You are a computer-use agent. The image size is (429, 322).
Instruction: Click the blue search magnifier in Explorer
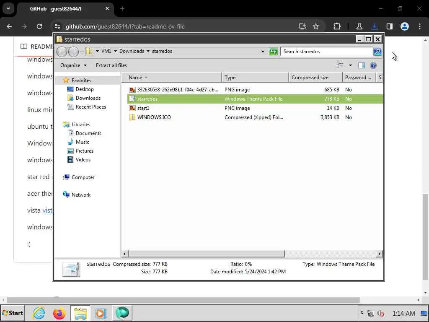(x=377, y=52)
